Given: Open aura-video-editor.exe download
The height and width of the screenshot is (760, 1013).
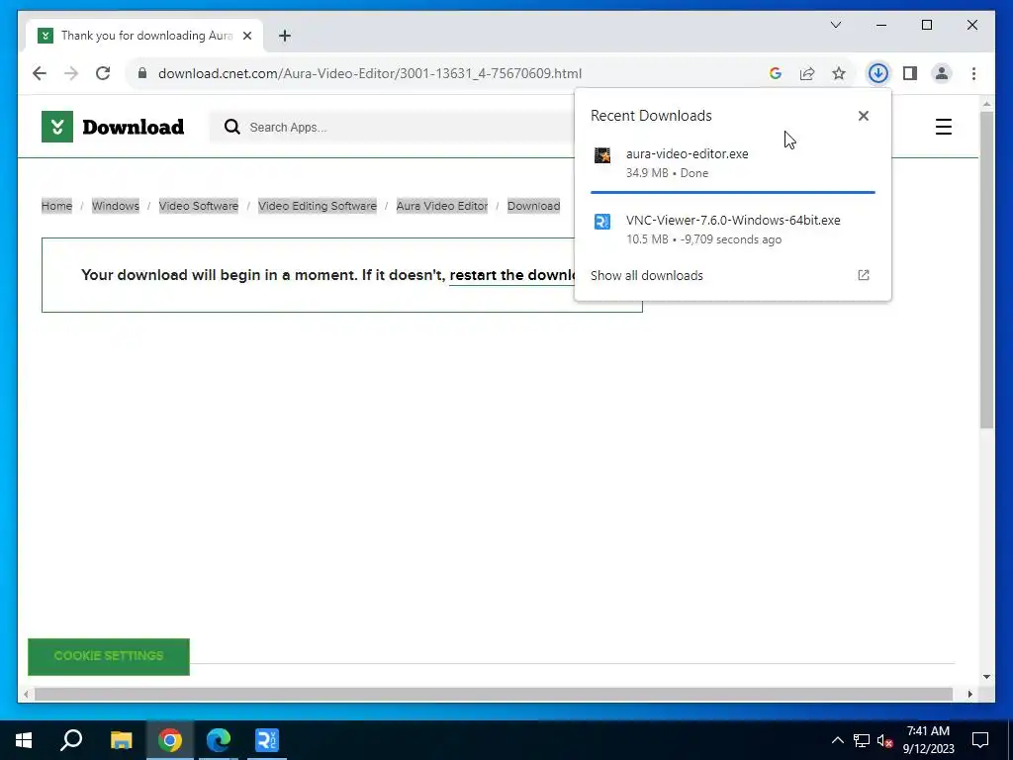Looking at the screenshot, I should (733, 163).
